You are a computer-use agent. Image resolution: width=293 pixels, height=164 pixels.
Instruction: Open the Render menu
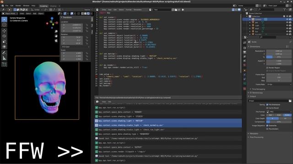[18, 6]
